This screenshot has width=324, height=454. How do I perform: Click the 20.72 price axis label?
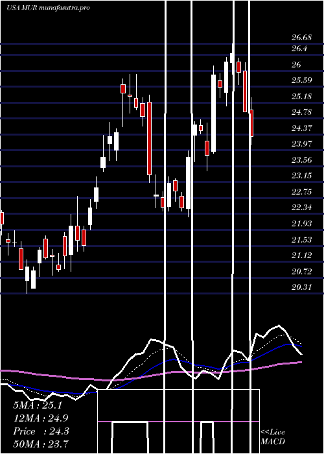(x=302, y=271)
